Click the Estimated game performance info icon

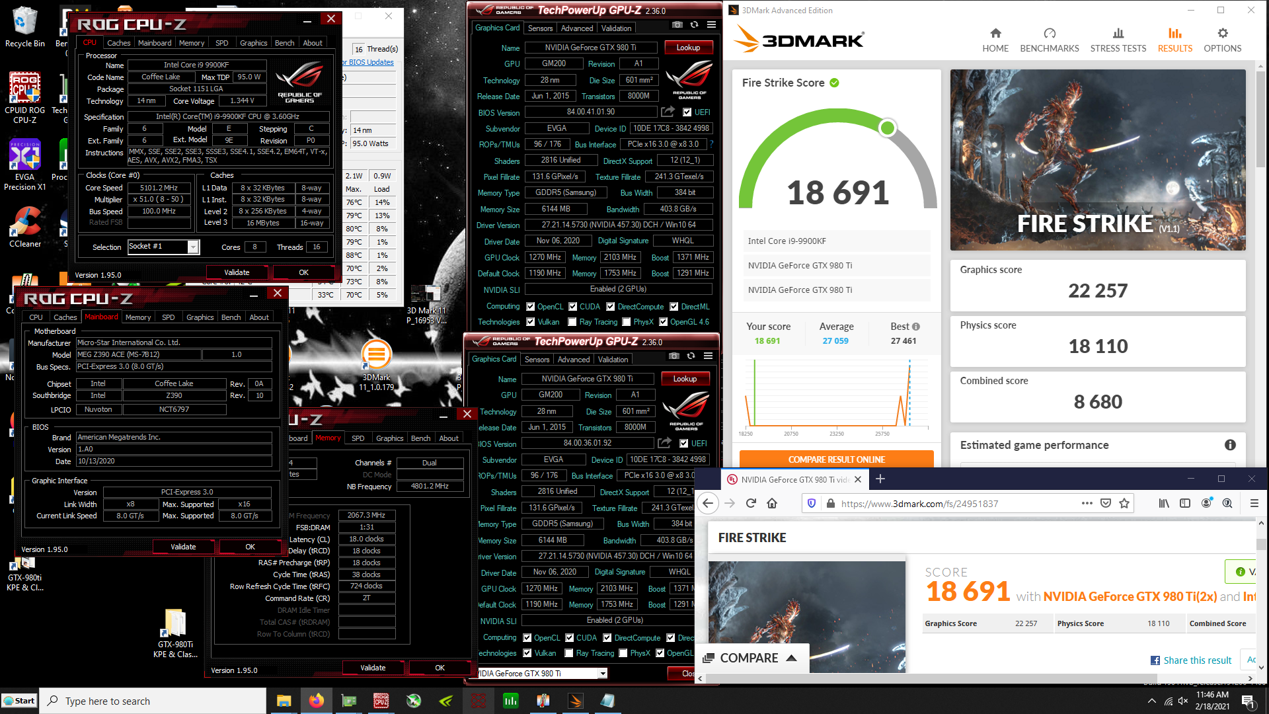point(1230,445)
